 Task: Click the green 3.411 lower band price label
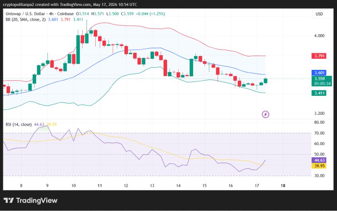coord(319,93)
